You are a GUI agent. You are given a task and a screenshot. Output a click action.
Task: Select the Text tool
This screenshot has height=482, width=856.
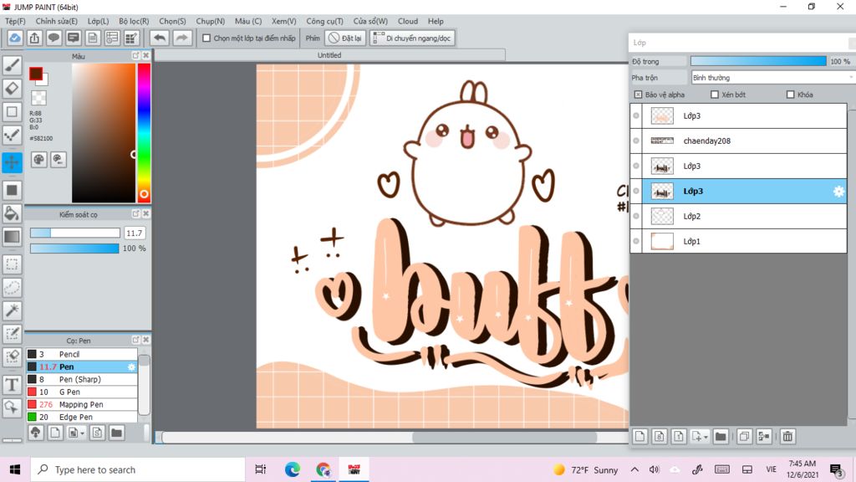click(x=12, y=385)
